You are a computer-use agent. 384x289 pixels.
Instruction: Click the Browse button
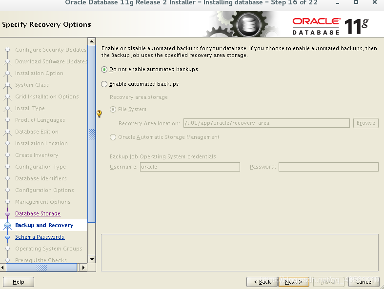click(365, 123)
